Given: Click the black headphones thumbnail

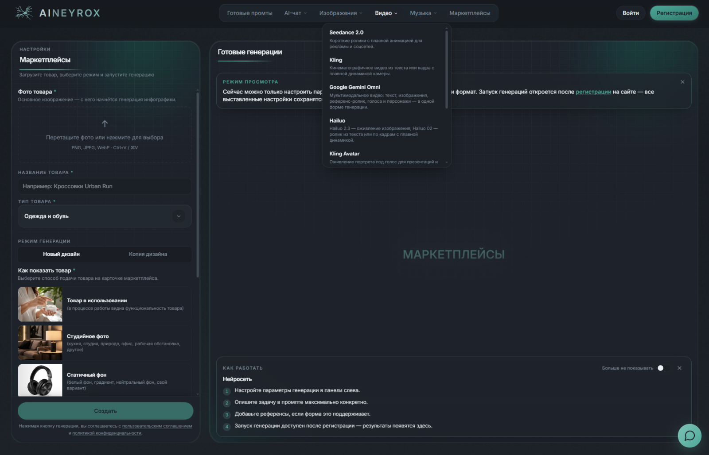Looking at the screenshot, I should [x=40, y=380].
